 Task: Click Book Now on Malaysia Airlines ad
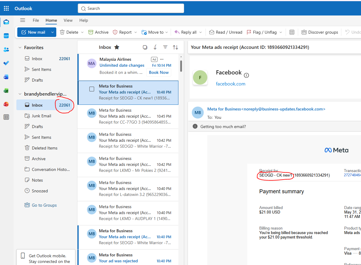point(159,72)
